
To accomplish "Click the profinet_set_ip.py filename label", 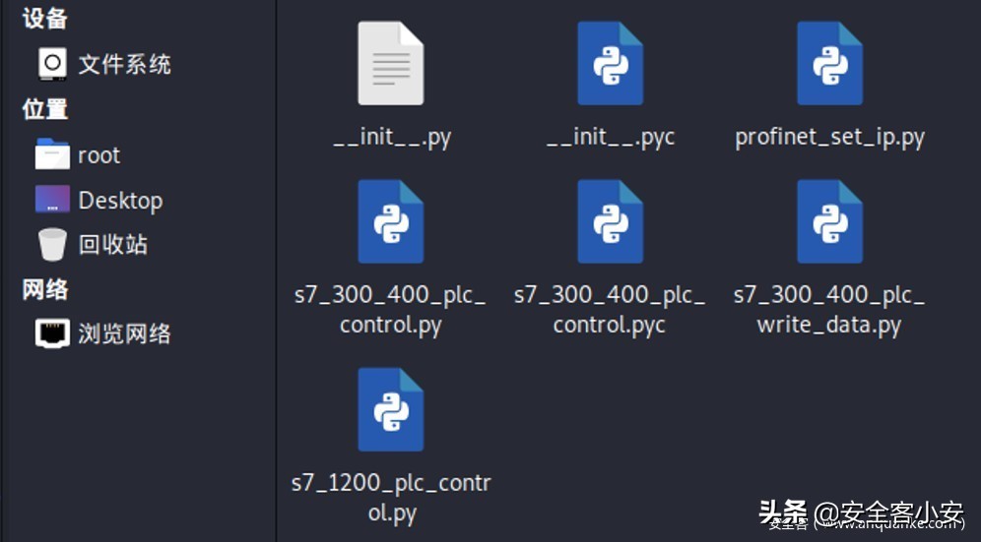I will point(829,137).
